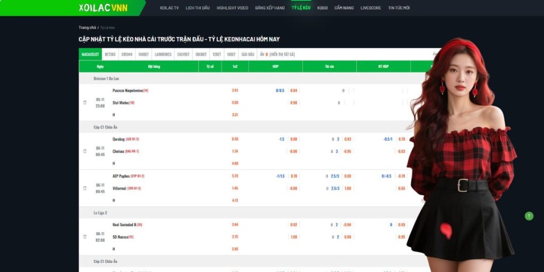Image resolution: width=544 pixels, height=272 pixels.
Task: Click the Trang chủ breadcrumb link
Action: pyautogui.click(x=87, y=27)
